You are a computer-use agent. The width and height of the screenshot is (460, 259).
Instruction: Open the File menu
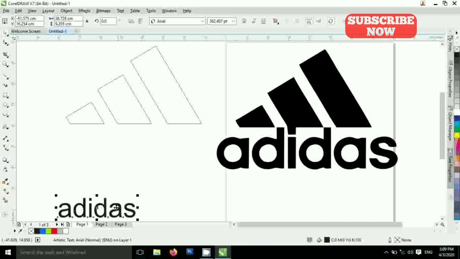tap(6, 11)
